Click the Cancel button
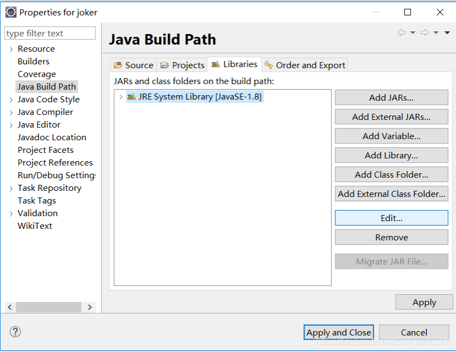The image size is (456, 352). 414,332
